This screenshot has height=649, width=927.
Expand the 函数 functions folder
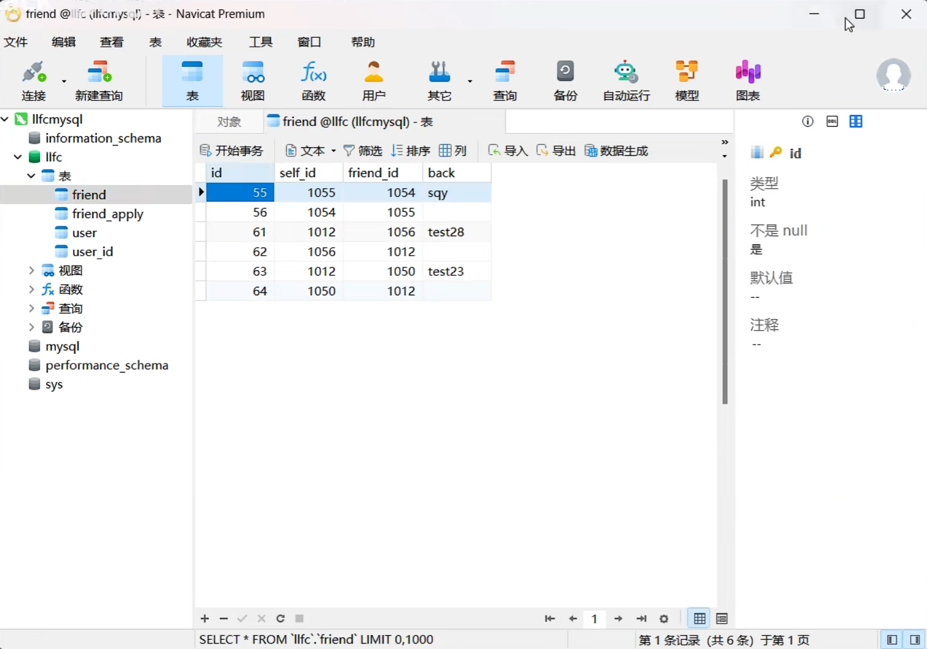[x=31, y=289]
